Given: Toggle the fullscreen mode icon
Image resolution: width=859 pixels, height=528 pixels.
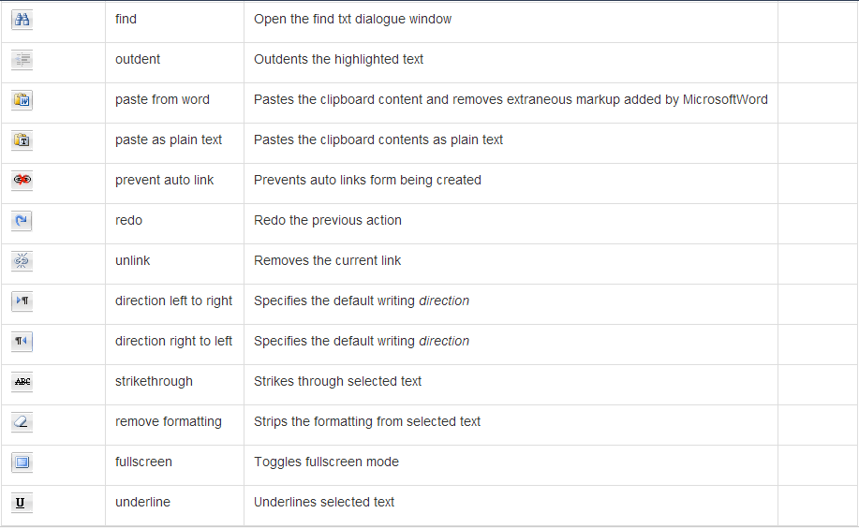Looking at the screenshot, I should [22, 462].
